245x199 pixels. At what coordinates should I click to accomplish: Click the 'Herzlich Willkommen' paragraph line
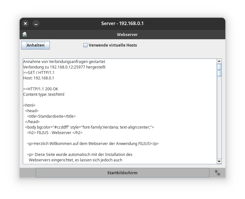pos(93,144)
